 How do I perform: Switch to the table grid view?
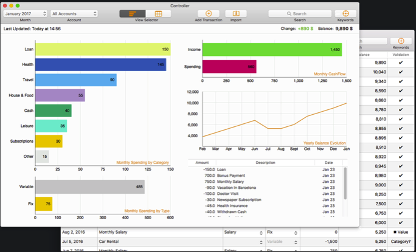tap(158, 13)
